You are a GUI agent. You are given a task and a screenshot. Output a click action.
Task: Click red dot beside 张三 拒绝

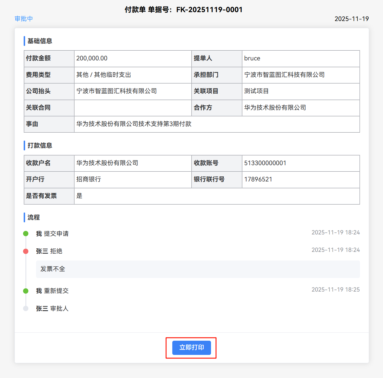tap(26, 251)
